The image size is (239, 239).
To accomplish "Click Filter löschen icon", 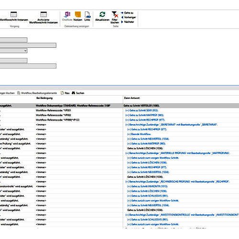I will (x=115, y=18).
